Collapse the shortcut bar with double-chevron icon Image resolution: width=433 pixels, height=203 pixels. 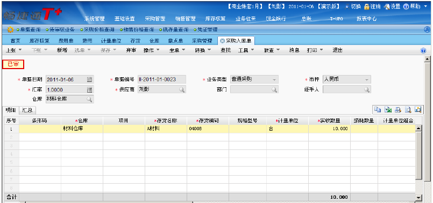pyautogui.click(x=427, y=29)
